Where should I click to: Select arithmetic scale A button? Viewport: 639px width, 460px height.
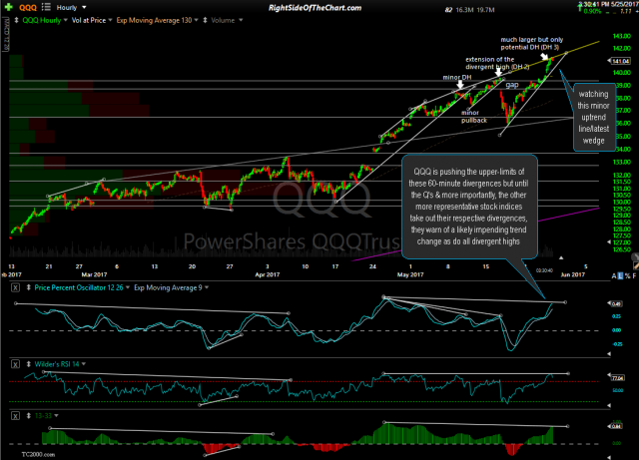point(614,276)
